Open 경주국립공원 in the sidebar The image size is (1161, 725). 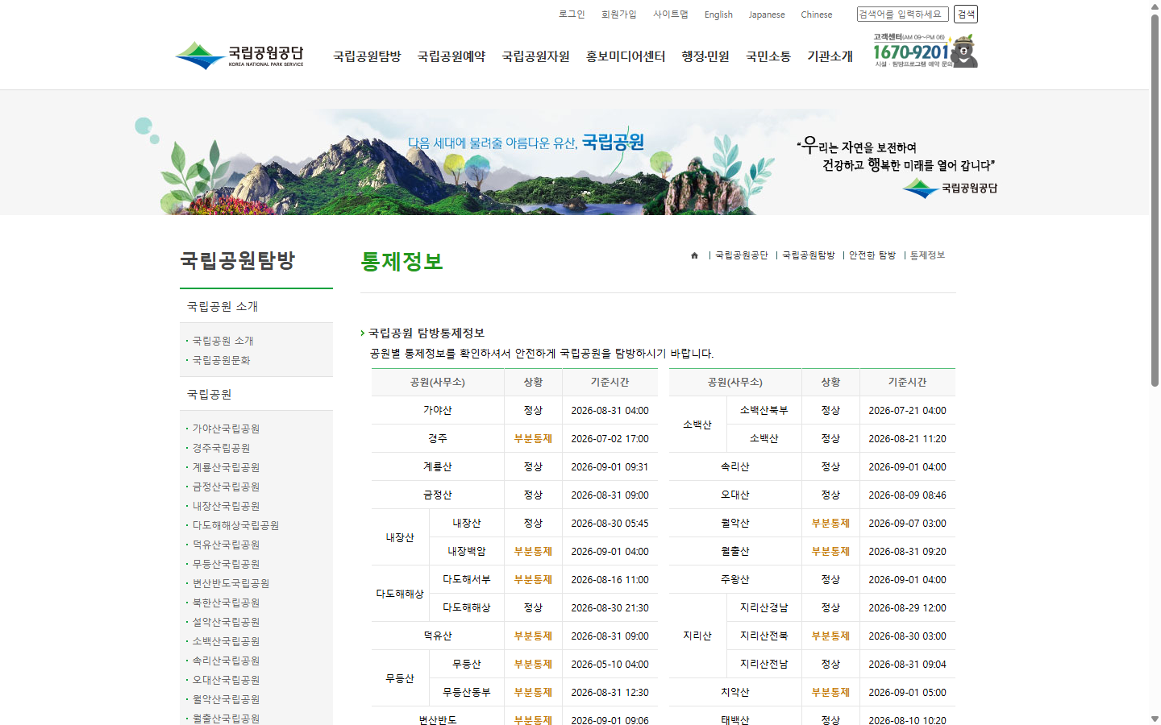221,448
